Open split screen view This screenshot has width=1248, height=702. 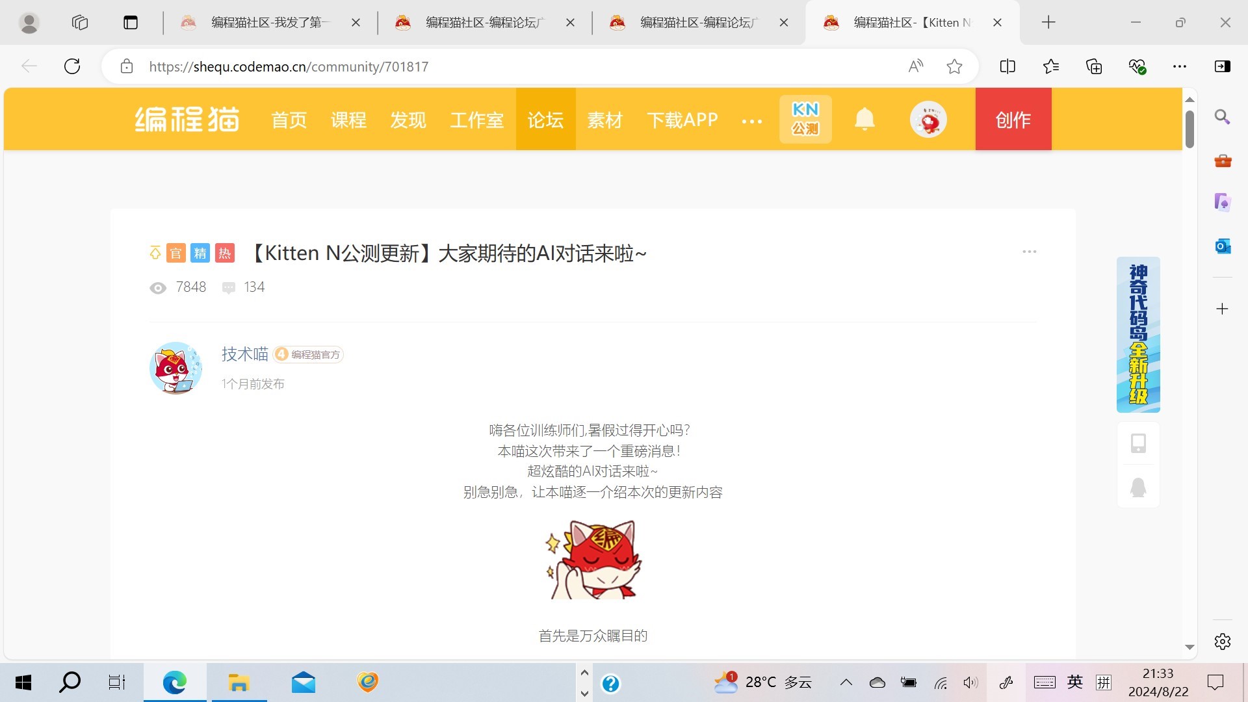pyautogui.click(x=1007, y=66)
